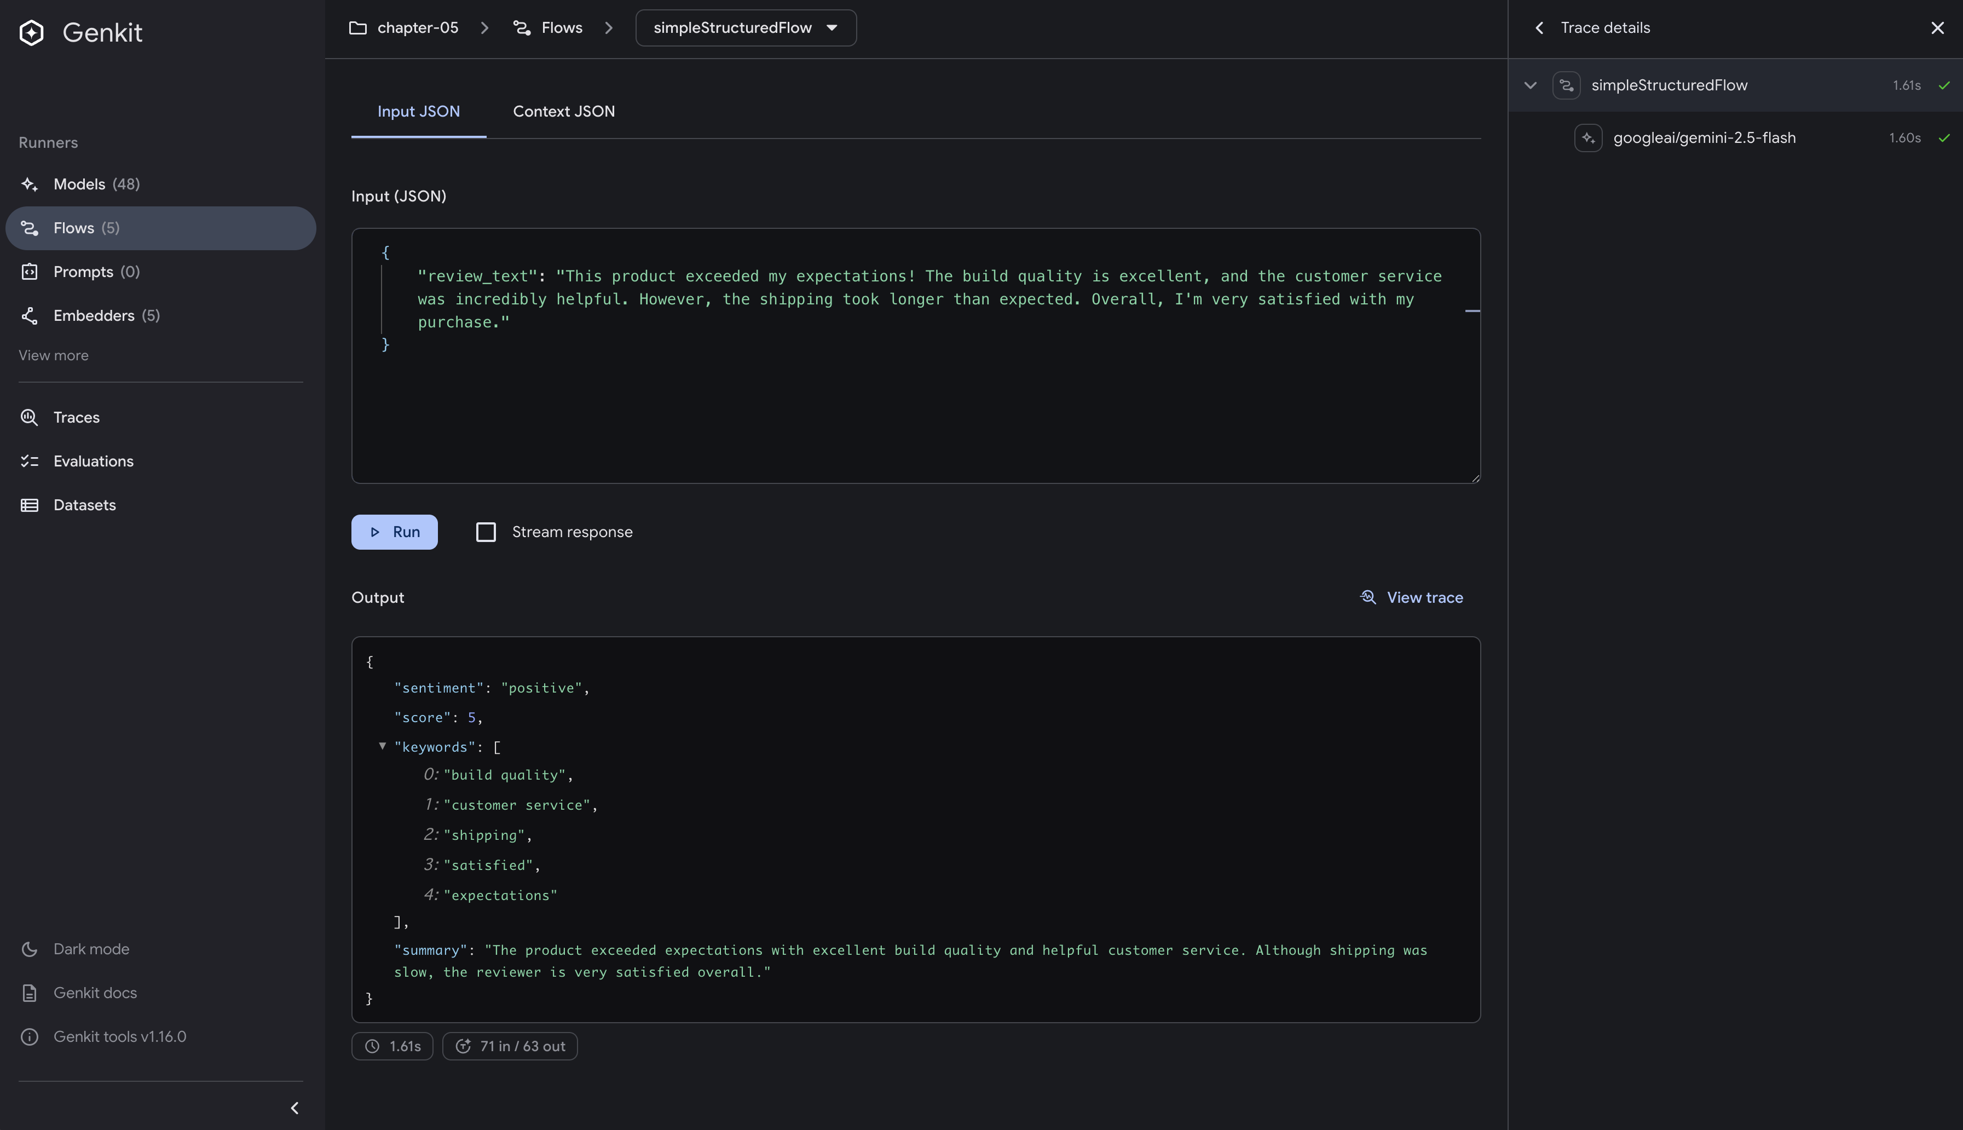Collapse the sidebar with the chevron

[x=294, y=1108]
